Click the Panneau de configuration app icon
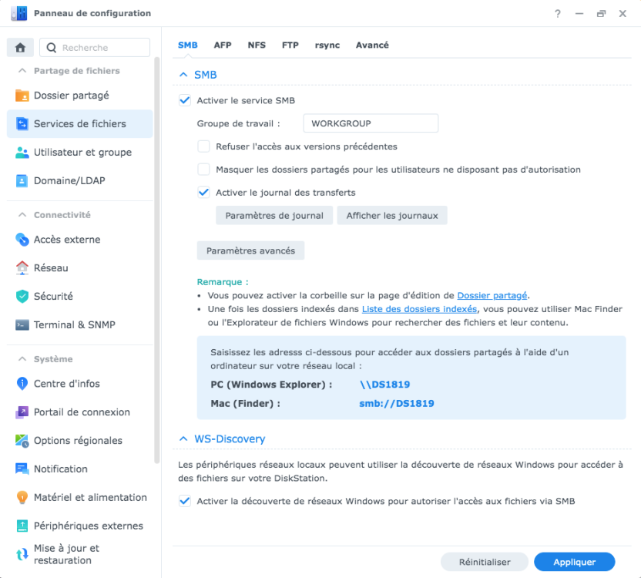 coord(18,14)
